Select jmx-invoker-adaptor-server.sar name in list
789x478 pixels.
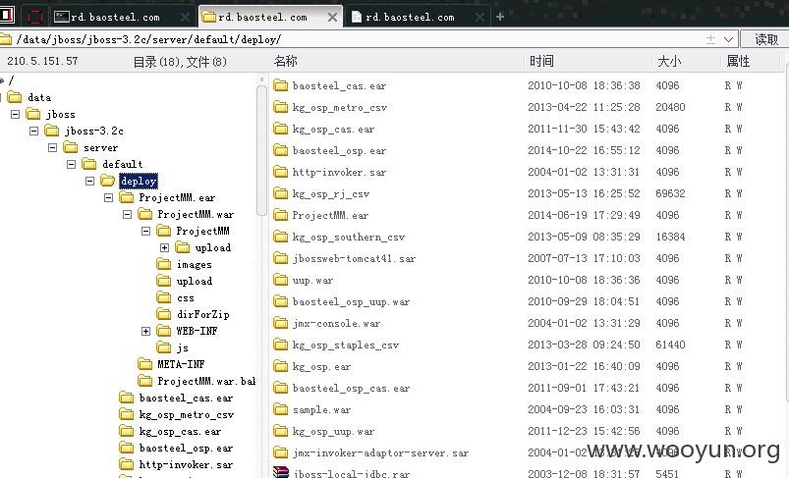coord(380,452)
